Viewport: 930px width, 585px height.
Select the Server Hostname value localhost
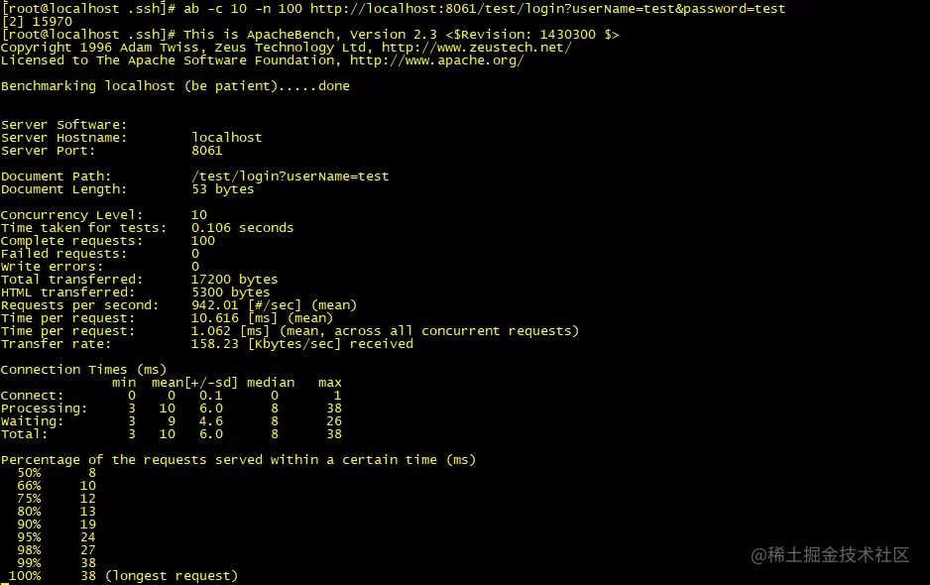click(x=227, y=138)
